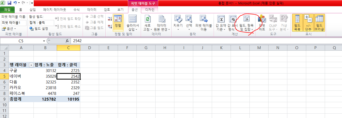Screen dimensions: 342x118
Task: Switch to the 삽입 ribbon tab
Action: pyautogui.click(x=33, y=10)
